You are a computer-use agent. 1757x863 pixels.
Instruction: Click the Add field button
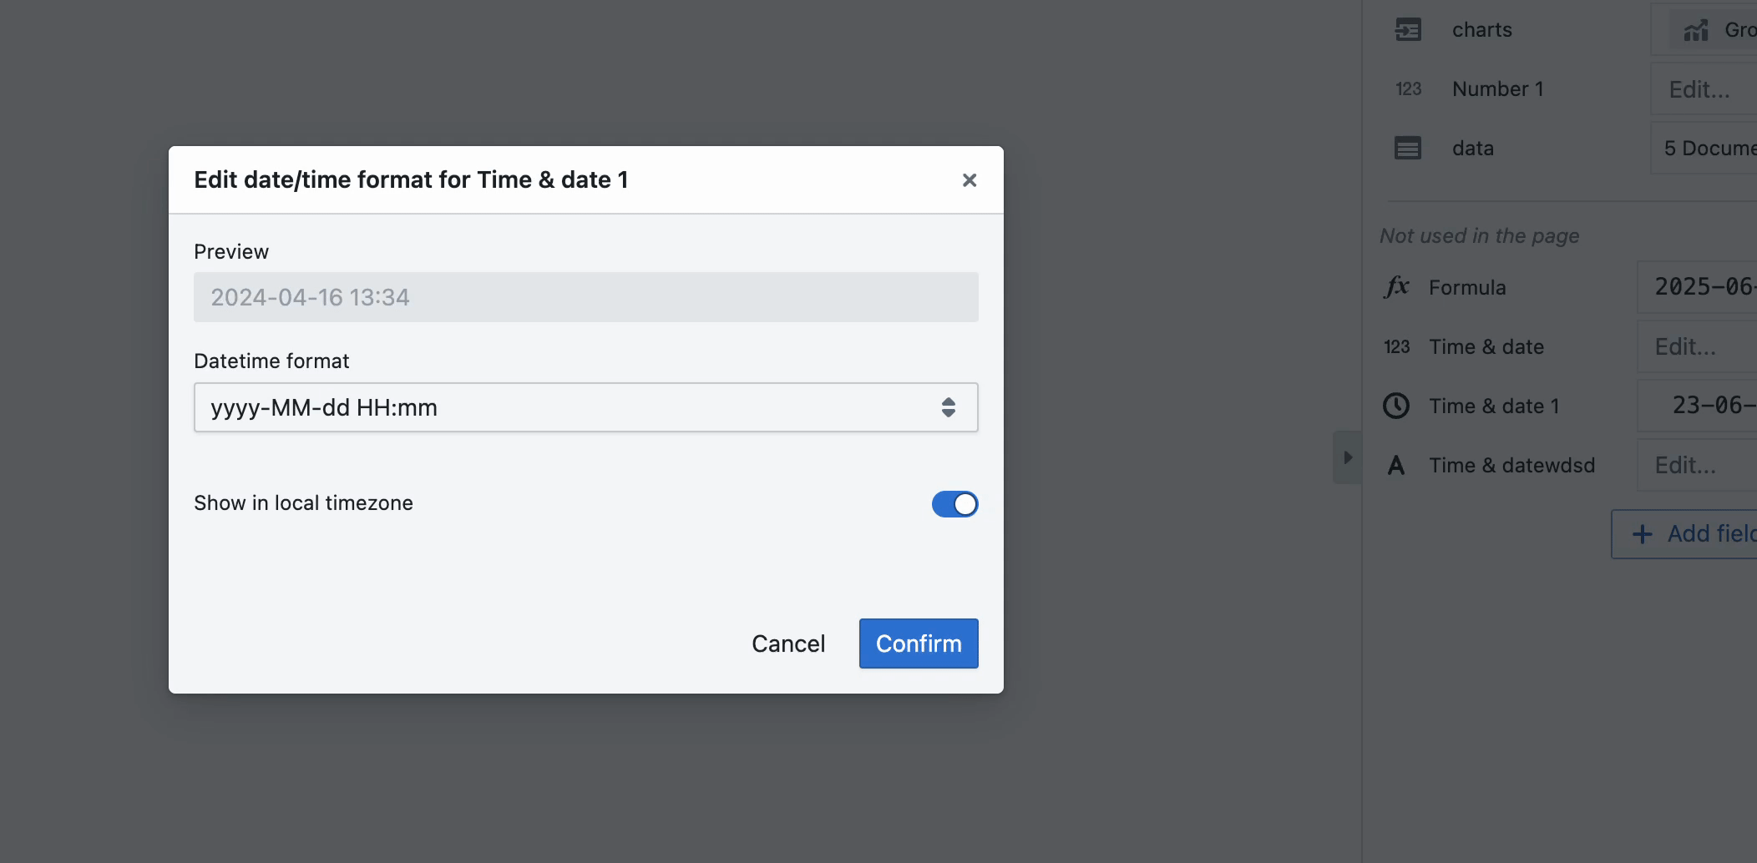1684,534
